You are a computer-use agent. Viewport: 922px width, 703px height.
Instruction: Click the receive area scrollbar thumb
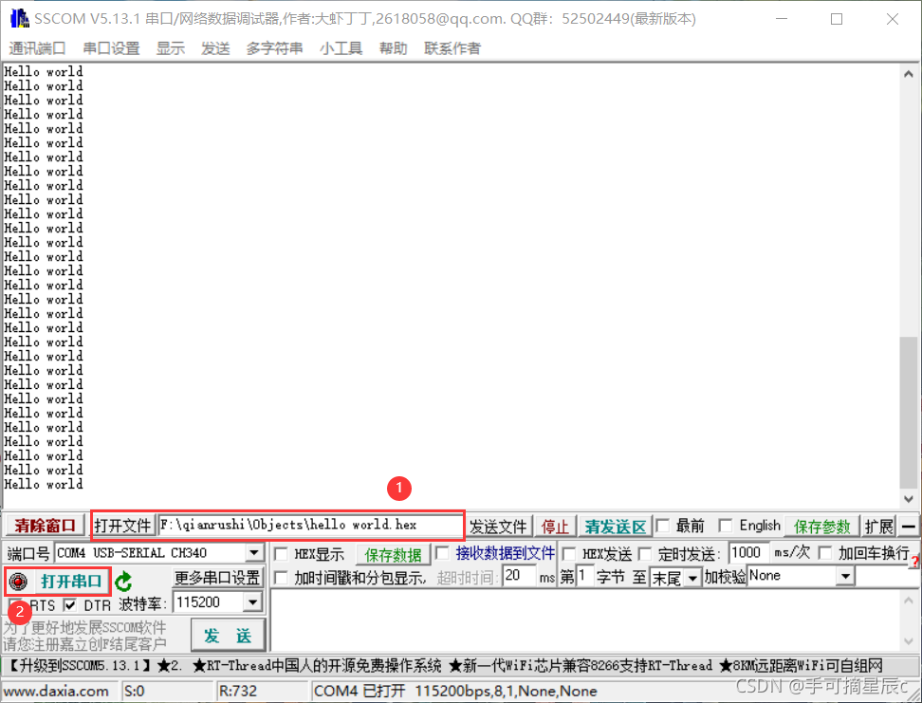pos(909,412)
